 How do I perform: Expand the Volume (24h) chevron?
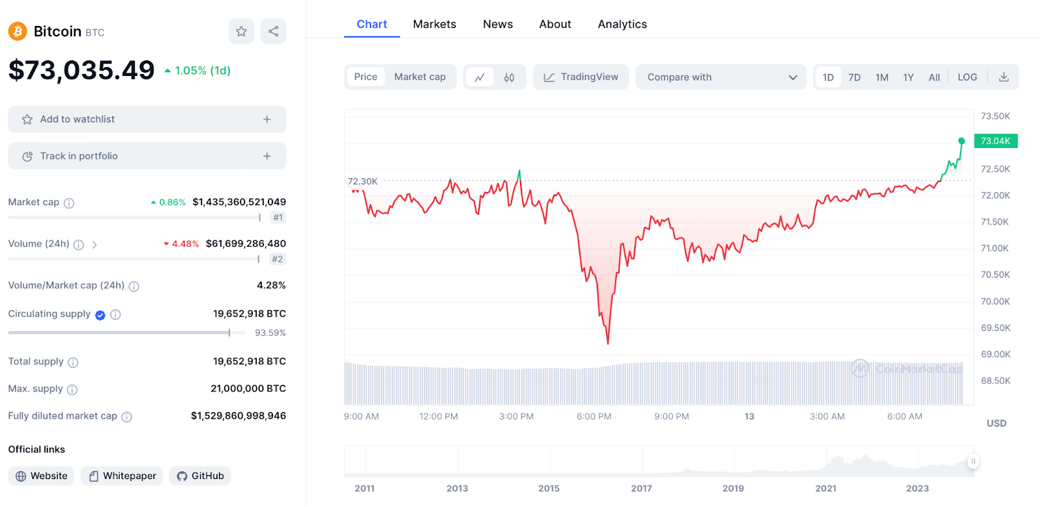tap(94, 245)
